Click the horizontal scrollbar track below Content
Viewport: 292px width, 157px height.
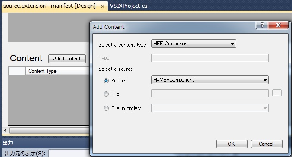point(50,130)
